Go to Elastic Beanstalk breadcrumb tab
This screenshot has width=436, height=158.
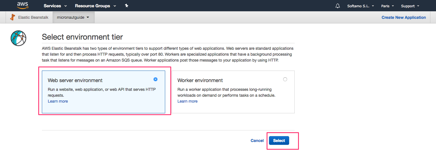(33, 17)
